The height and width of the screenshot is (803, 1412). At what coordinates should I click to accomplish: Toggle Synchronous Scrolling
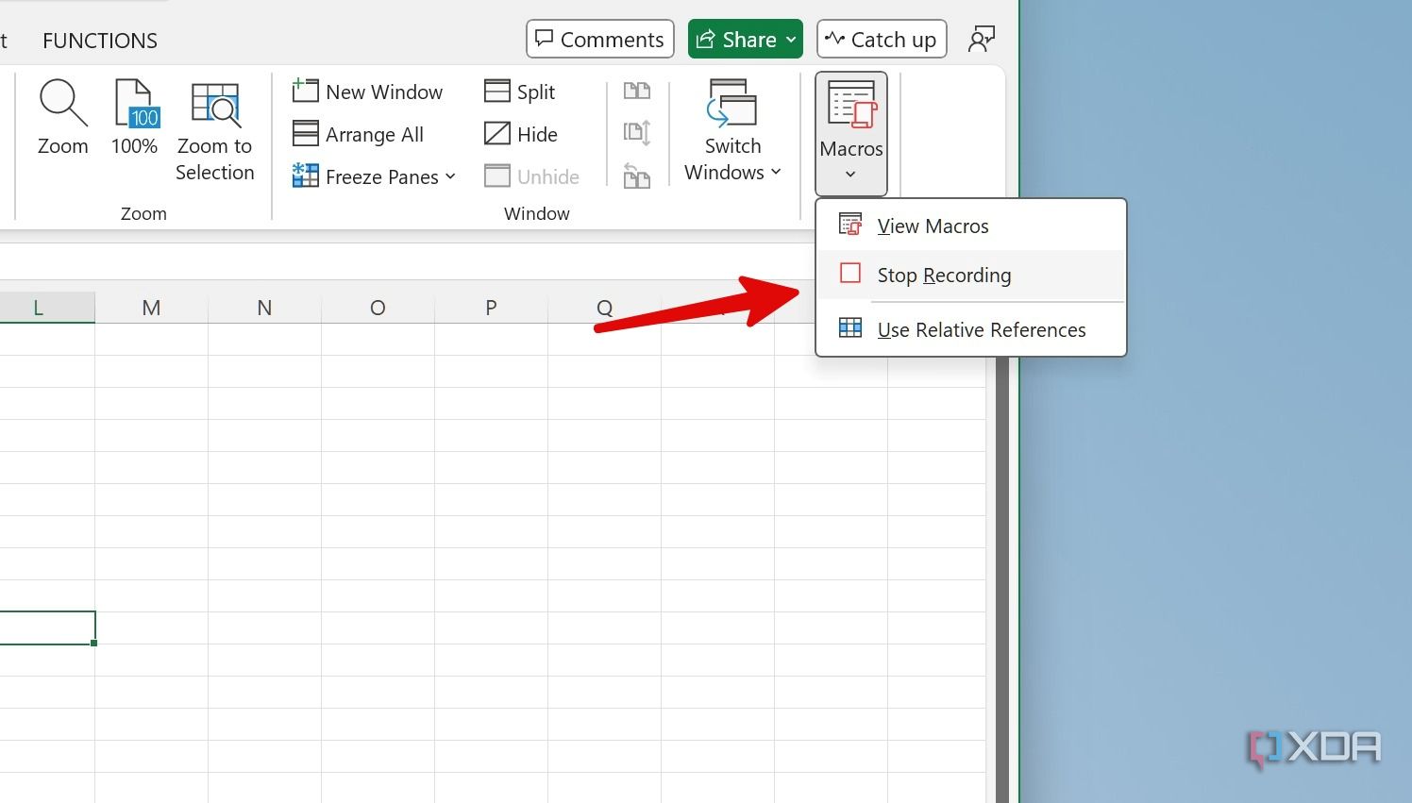point(637,132)
